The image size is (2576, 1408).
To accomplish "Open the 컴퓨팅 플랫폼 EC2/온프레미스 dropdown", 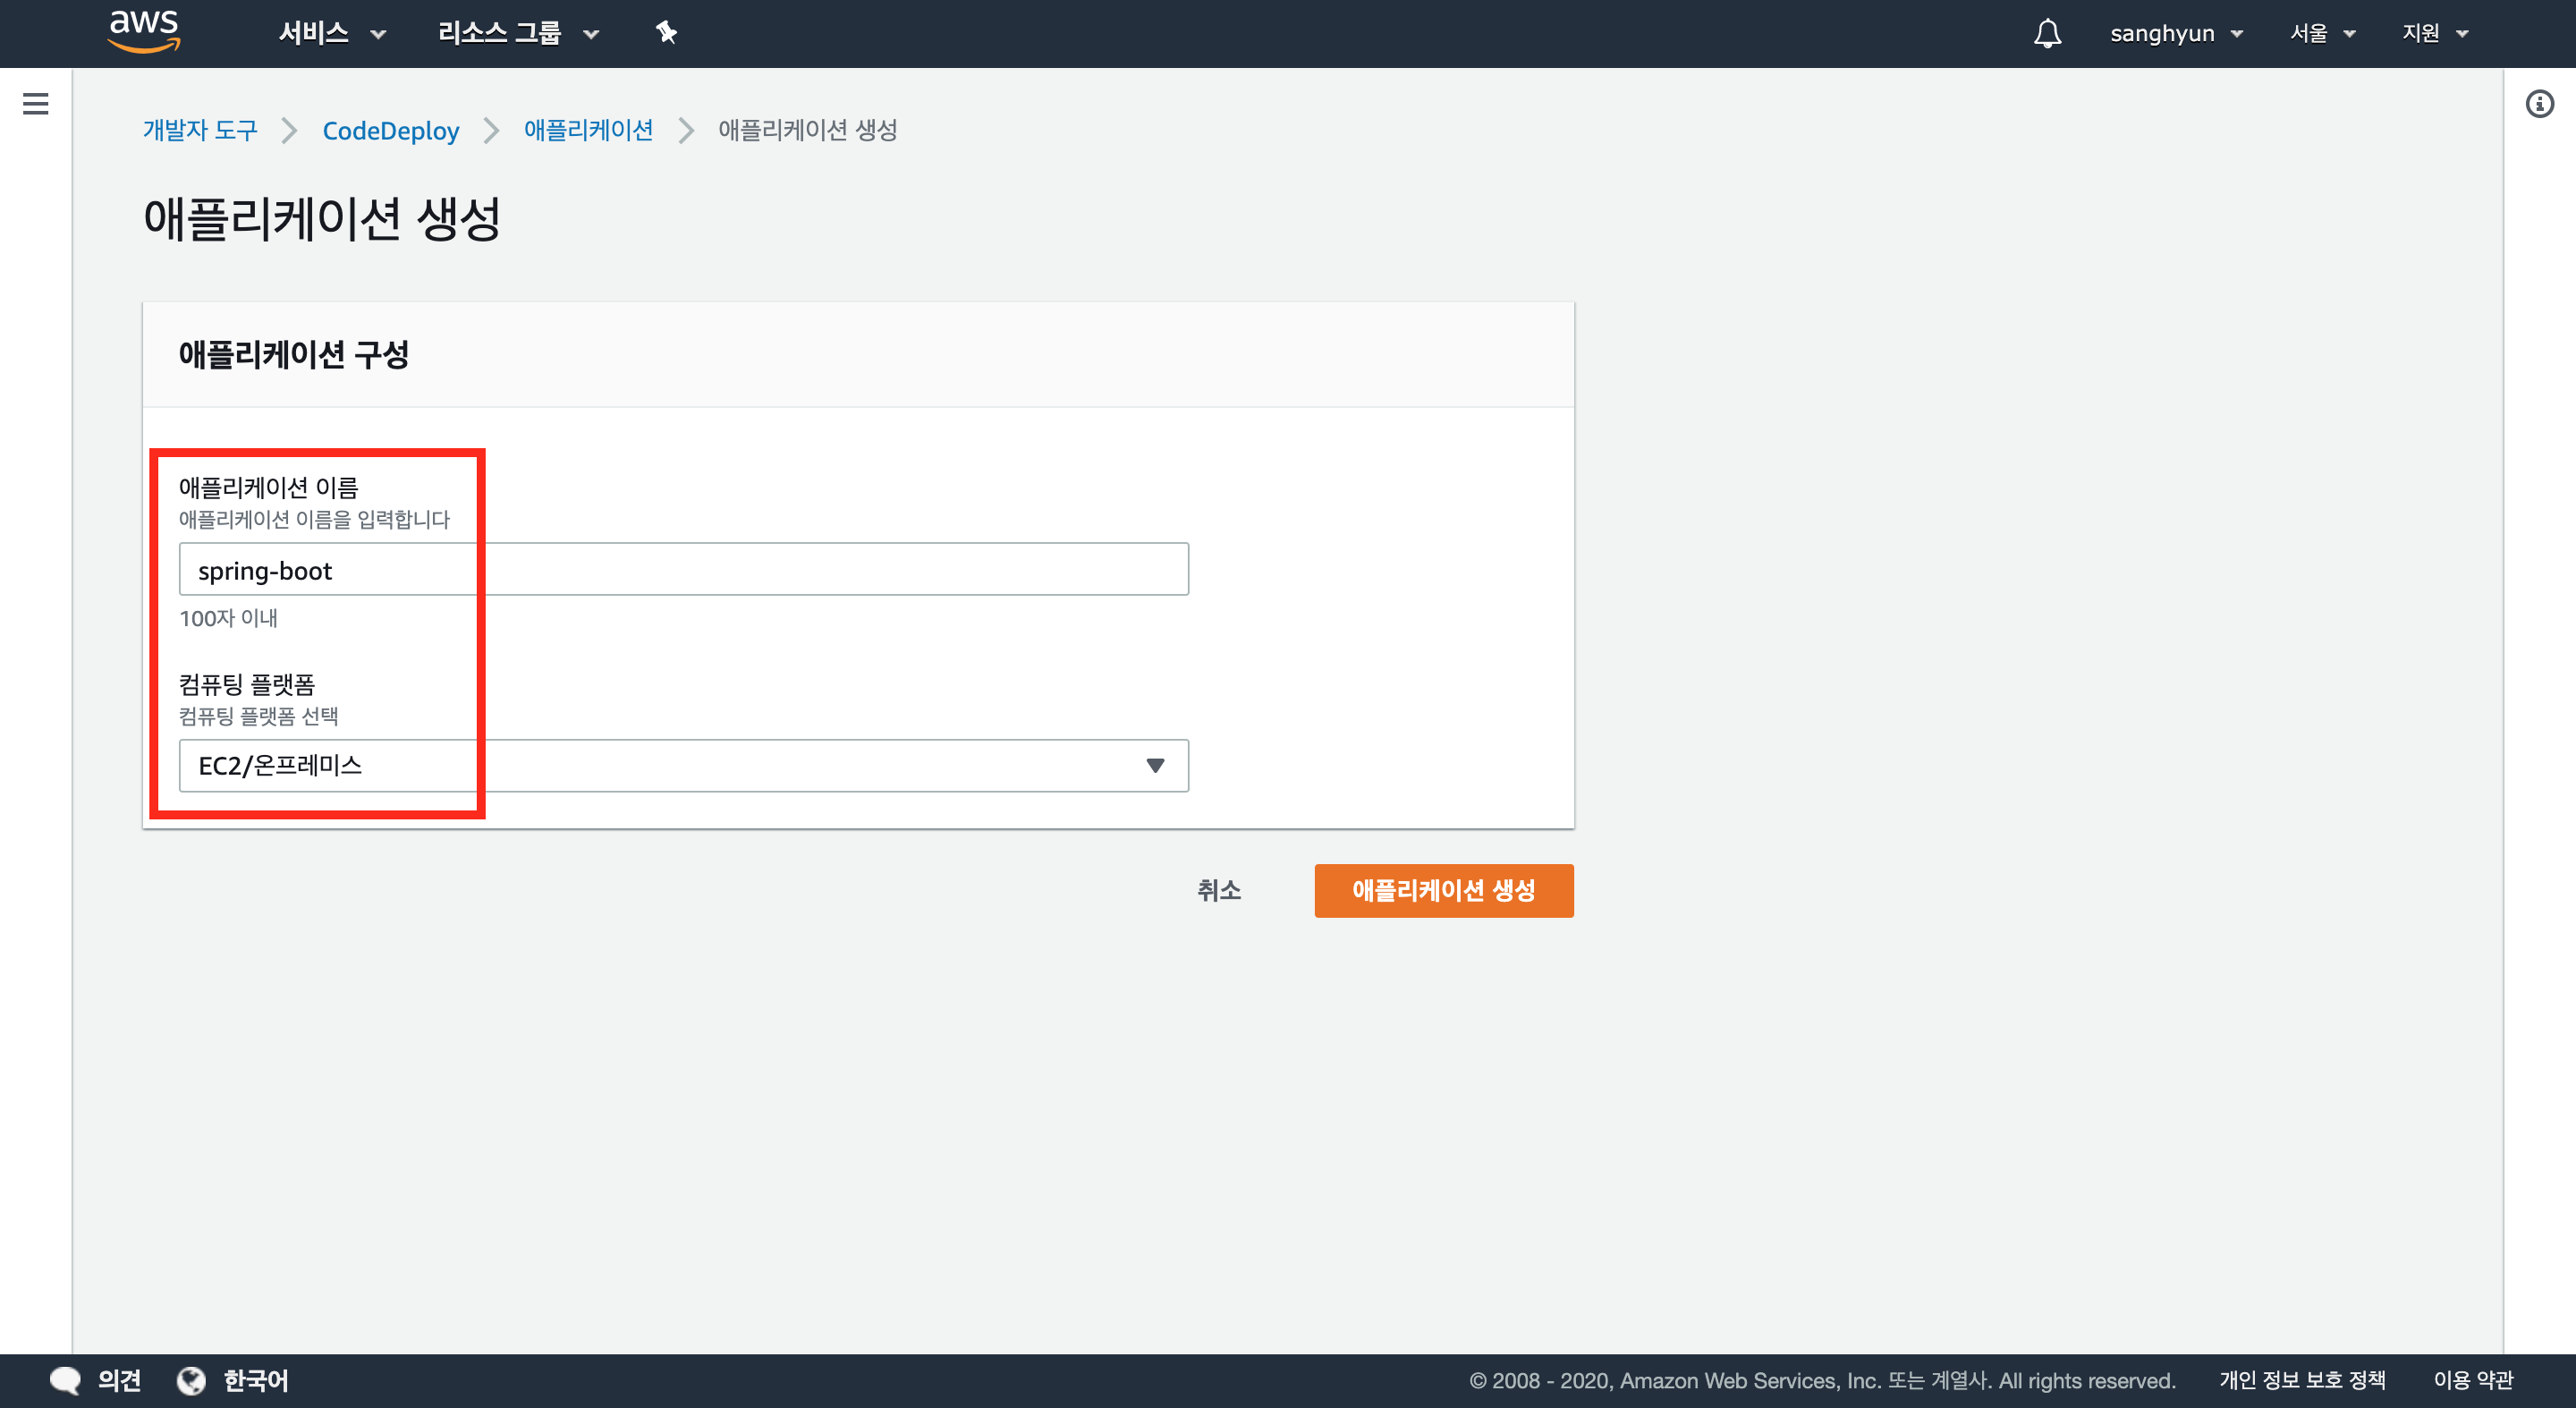I will coord(683,765).
